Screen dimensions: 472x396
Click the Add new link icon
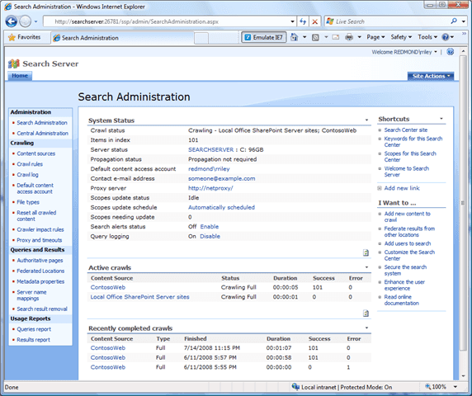[x=380, y=188]
